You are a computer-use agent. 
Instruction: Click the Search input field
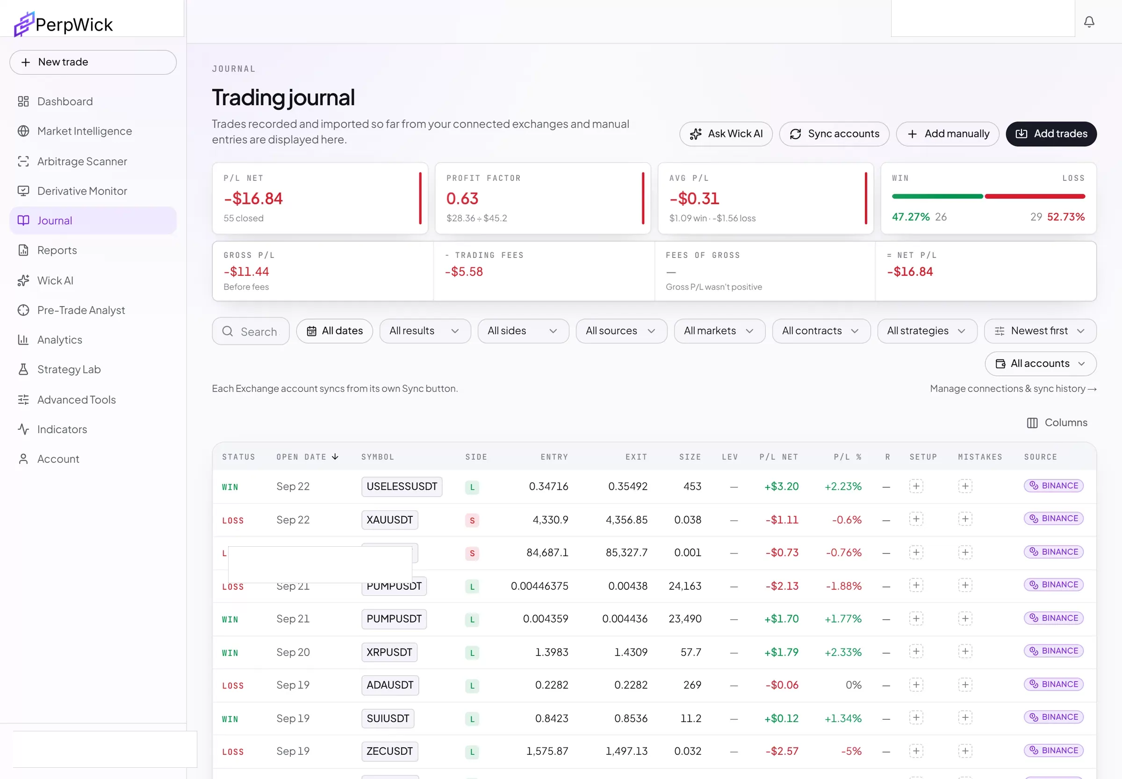coord(251,331)
